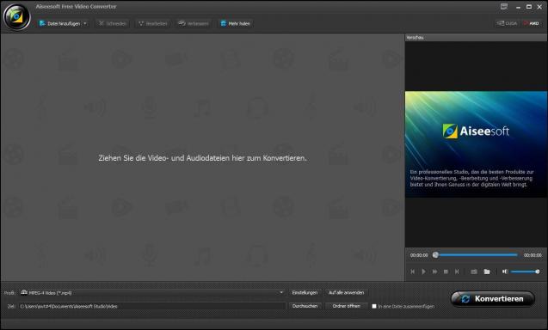Click the Einstellungen button
548x330 pixels.
[305, 293]
